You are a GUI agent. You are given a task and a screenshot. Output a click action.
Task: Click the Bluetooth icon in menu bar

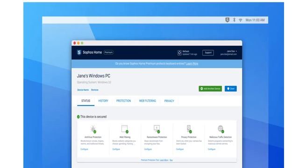coord(234,20)
